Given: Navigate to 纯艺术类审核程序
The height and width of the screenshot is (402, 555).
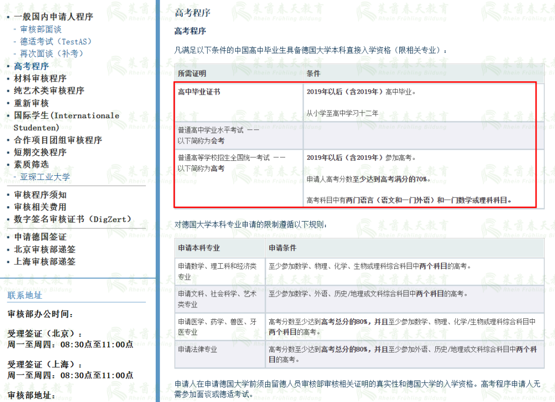Looking at the screenshot, I should coord(49,90).
